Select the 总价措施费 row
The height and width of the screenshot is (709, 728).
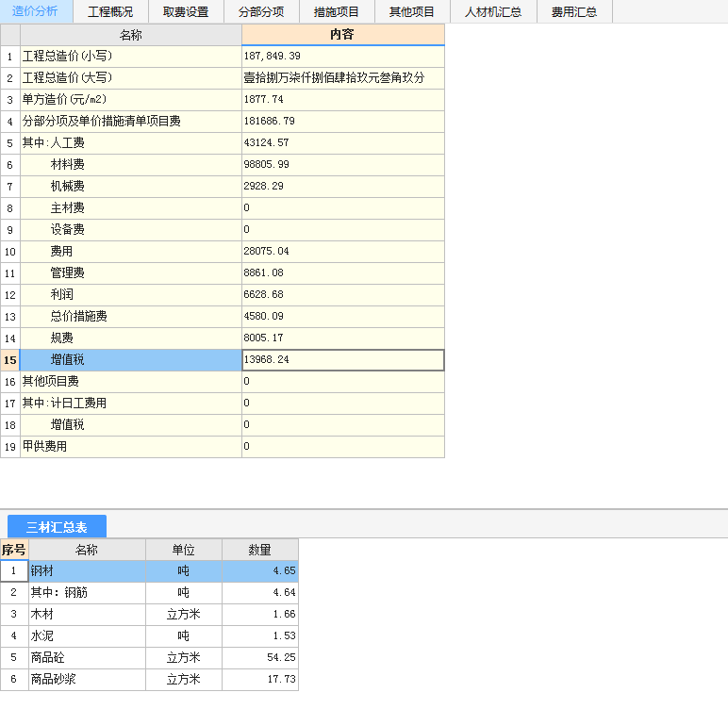130,316
